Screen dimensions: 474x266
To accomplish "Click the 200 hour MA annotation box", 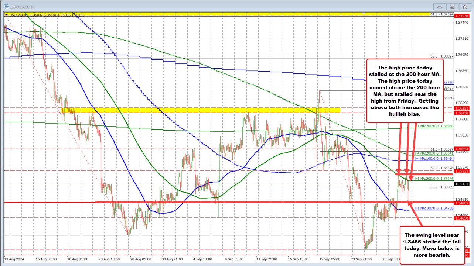I will tap(405, 91).
